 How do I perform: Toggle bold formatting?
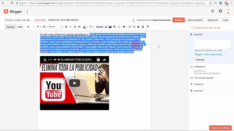pos(67,27)
